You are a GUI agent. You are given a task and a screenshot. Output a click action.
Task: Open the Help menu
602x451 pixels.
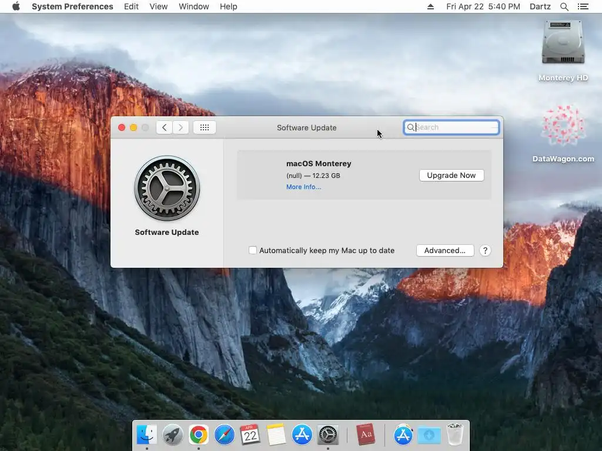coord(228,6)
